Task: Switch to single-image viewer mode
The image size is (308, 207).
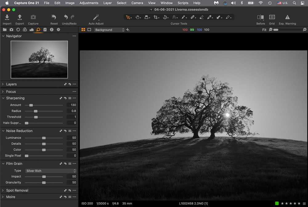Action: (x=89, y=30)
